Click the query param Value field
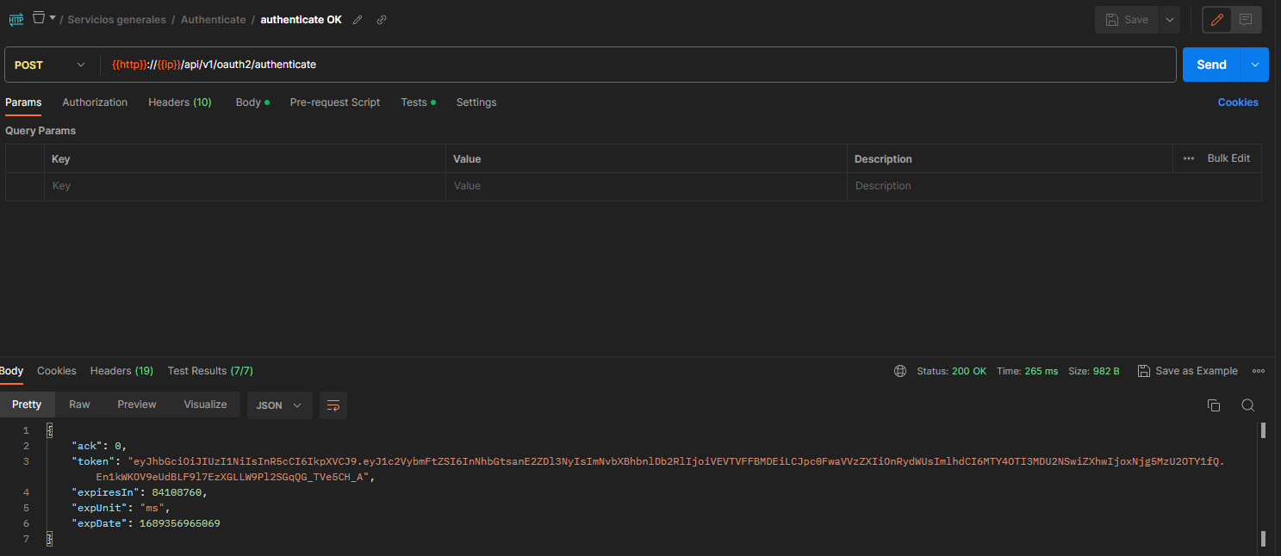 pyautogui.click(x=646, y=186)
